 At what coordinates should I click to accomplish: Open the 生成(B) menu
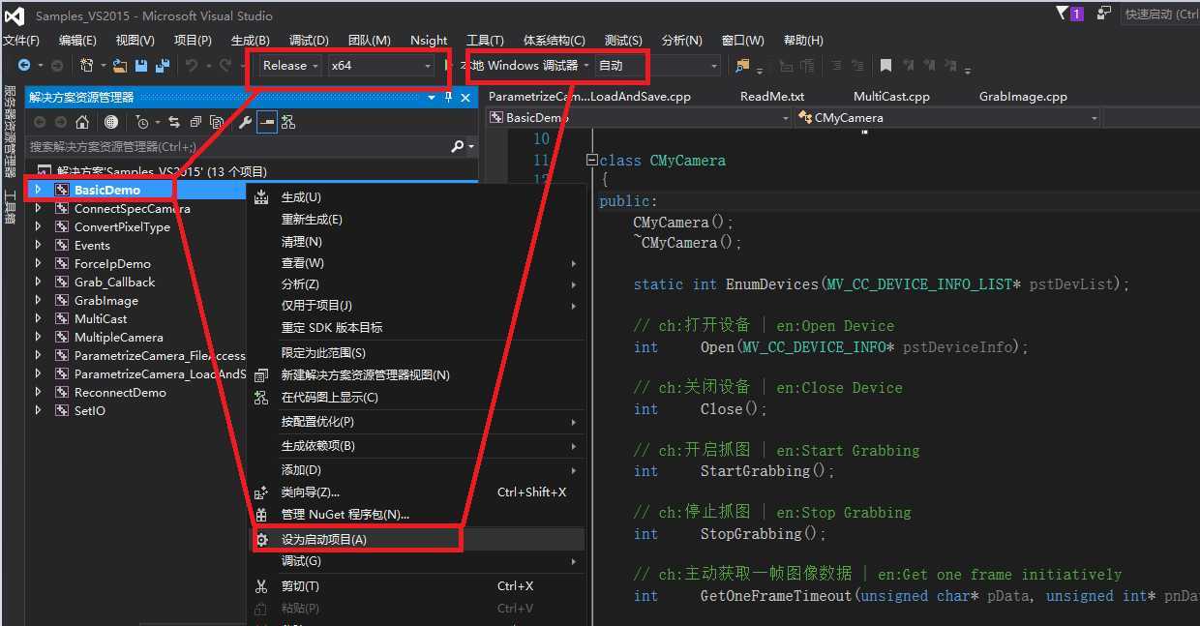click(x=251, y=41)
